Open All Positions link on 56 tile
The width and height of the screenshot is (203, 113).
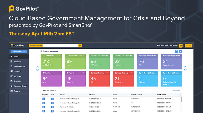[x=95, y=65]
